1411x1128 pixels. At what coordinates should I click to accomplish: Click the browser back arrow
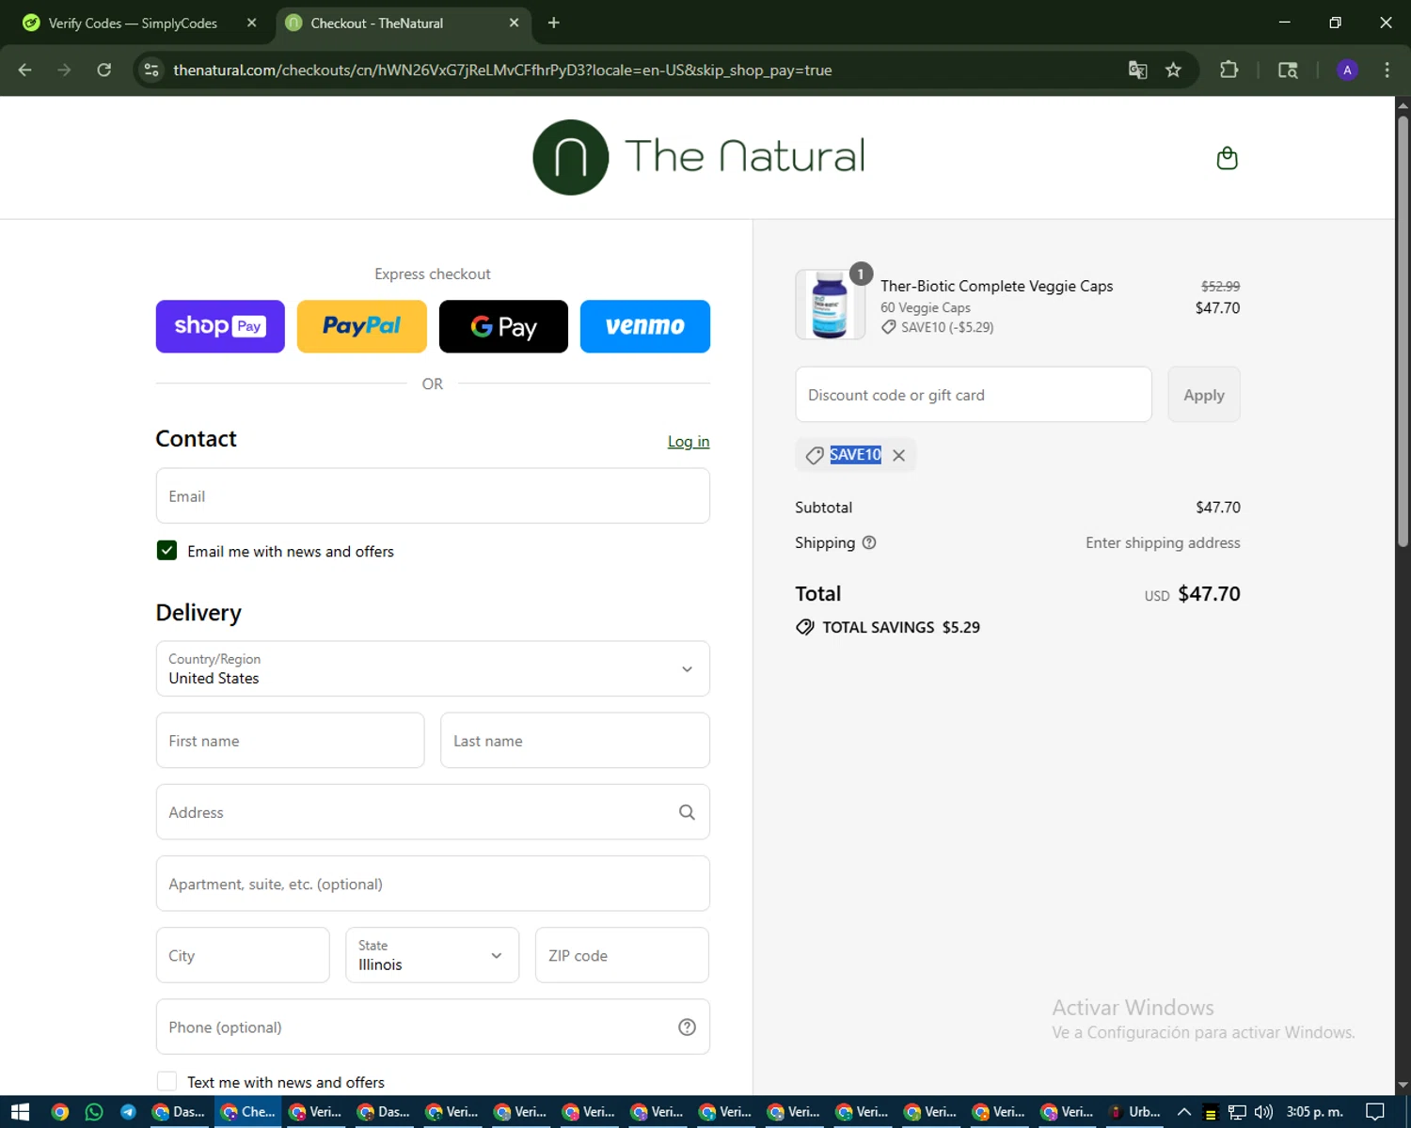(25, 70)
